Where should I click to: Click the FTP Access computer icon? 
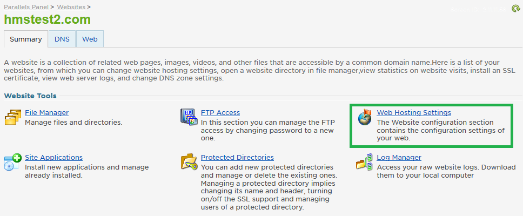[x=189, y=117]
